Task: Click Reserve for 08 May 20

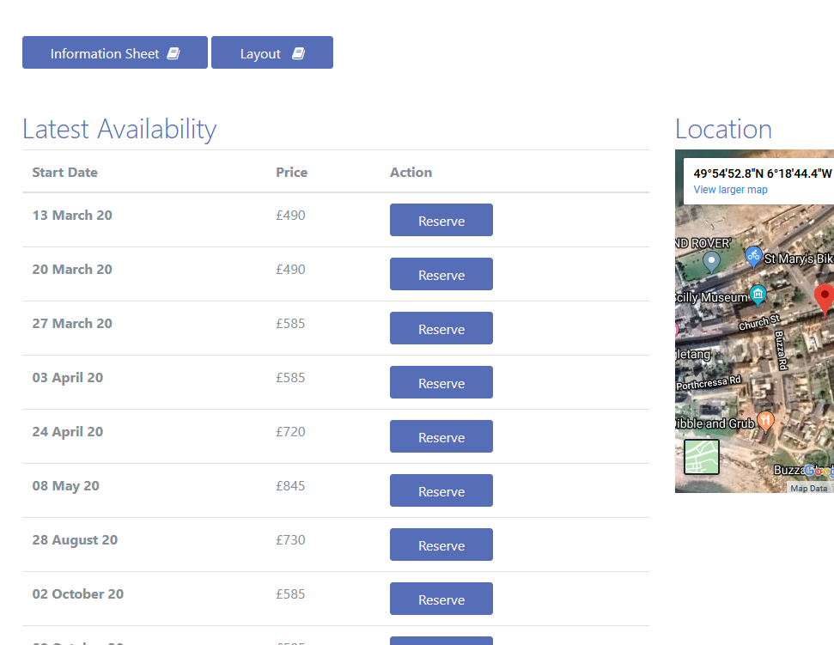Action: click(x=441, y=491)
